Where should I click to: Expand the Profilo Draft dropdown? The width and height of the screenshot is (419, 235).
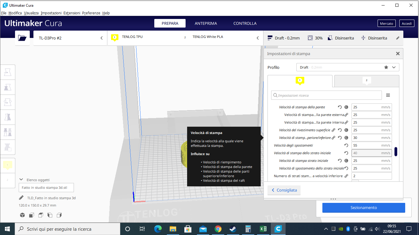348,67
